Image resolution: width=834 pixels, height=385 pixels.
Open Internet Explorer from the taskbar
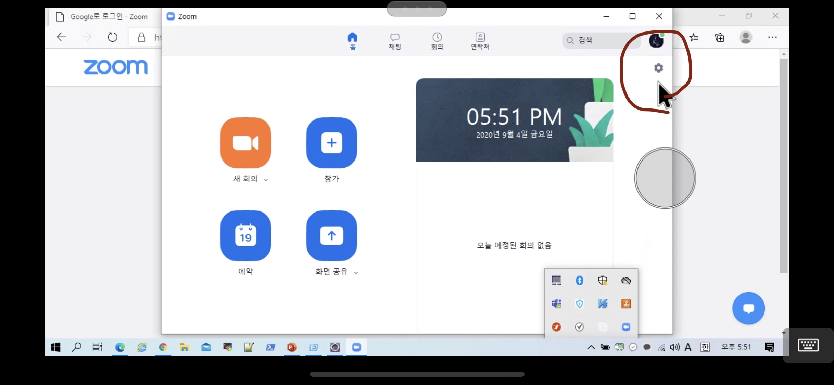tap(141, 347)
